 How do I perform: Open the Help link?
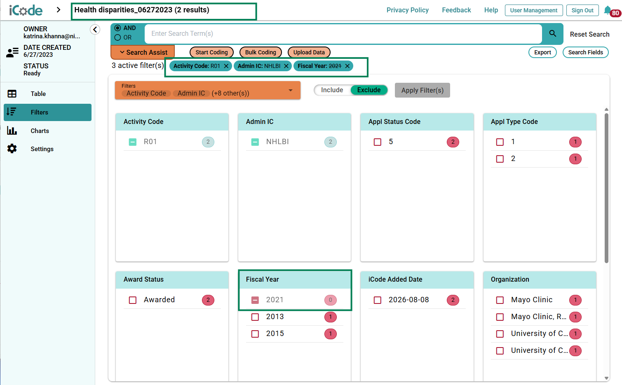point(491,10)
